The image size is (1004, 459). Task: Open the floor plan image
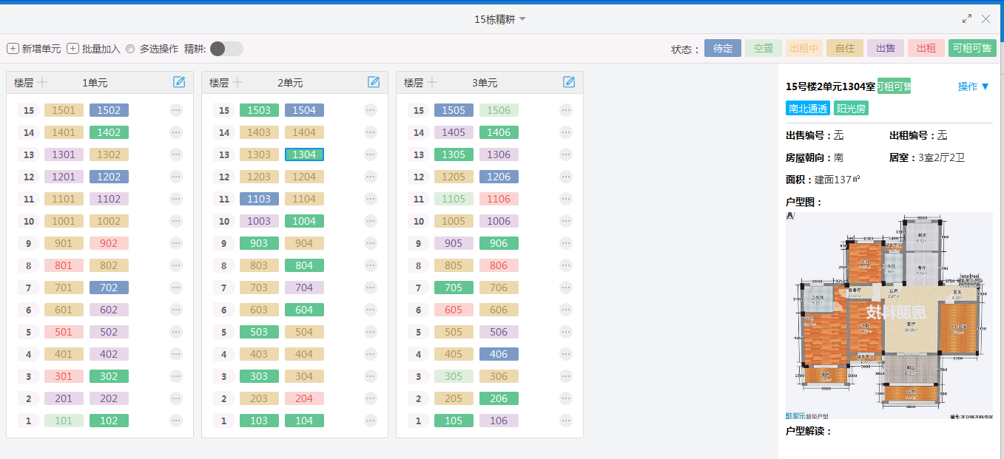tap(889, 316)
